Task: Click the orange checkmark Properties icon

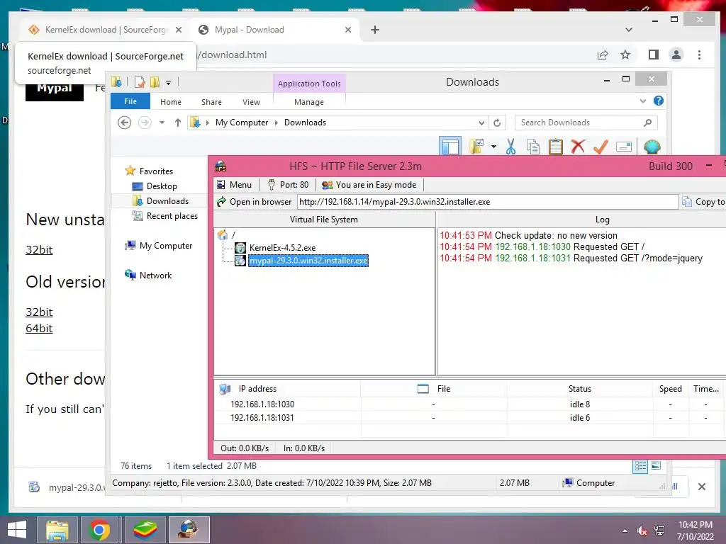Action: [x=601, y=147]
